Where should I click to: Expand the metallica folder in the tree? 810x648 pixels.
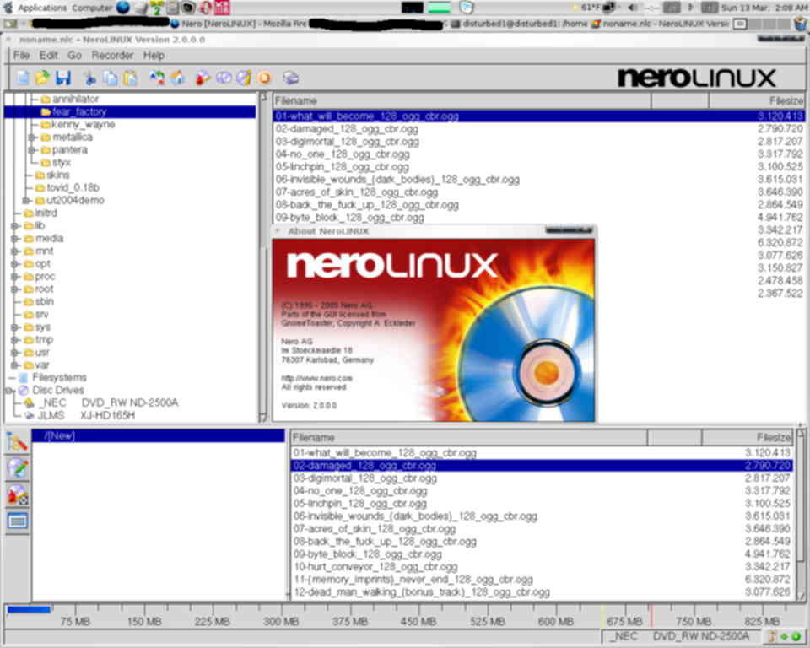click(32, 138)
